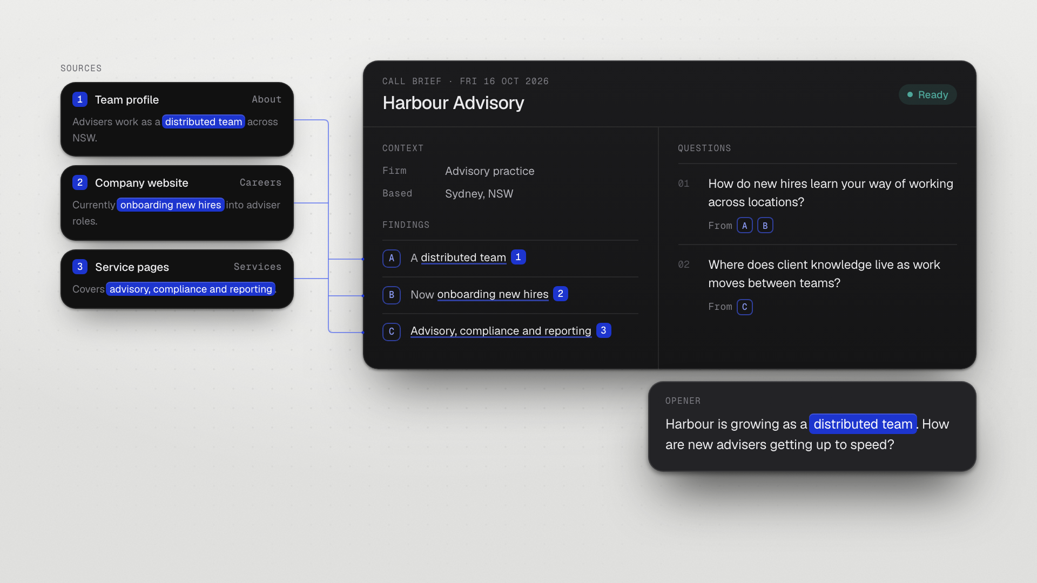The height and width of the screenshot is (583, 1037).
Task: Select question 01 about new hires learning
Action: 831,193
